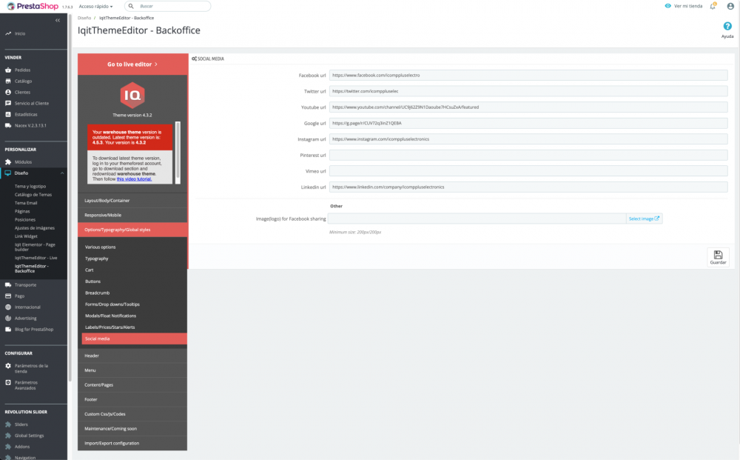Open the user profile avatar
This screenshot has height=460, width=740.
click(x=730, y=6)
